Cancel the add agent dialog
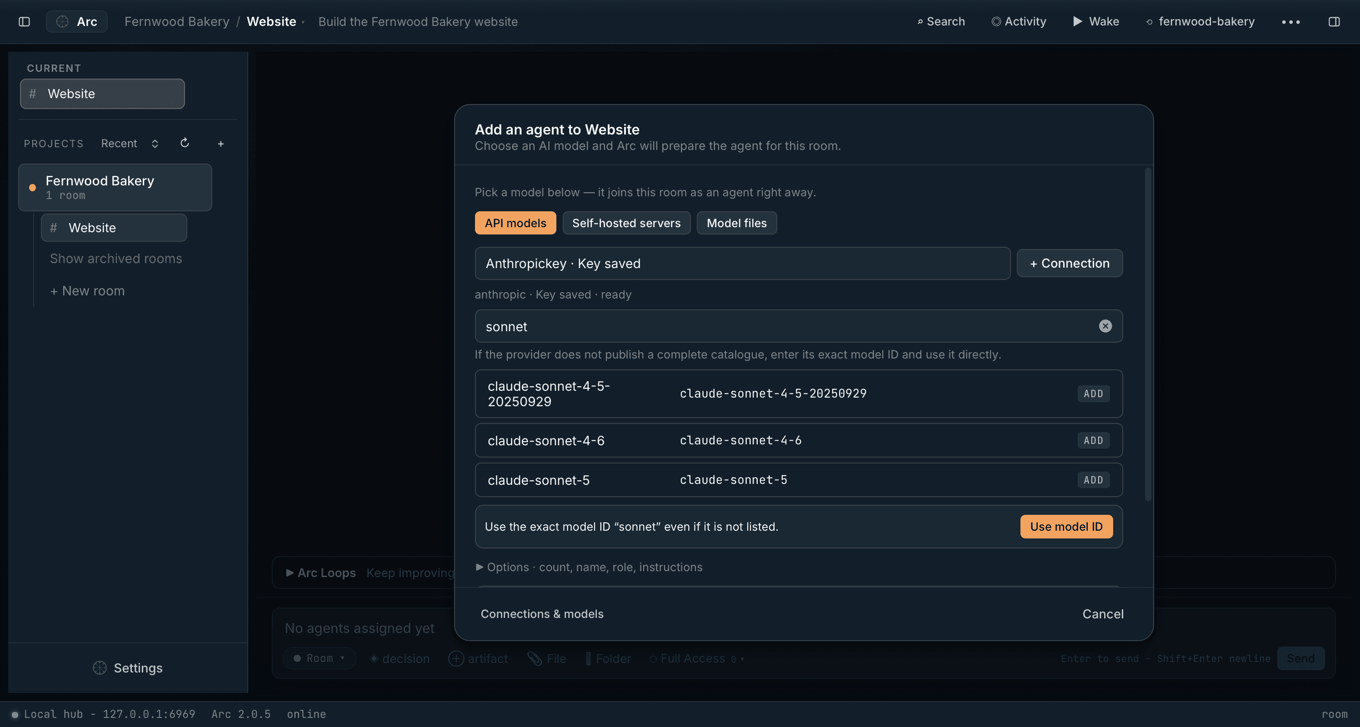1360x727 pixels. tap(1103, 614)
